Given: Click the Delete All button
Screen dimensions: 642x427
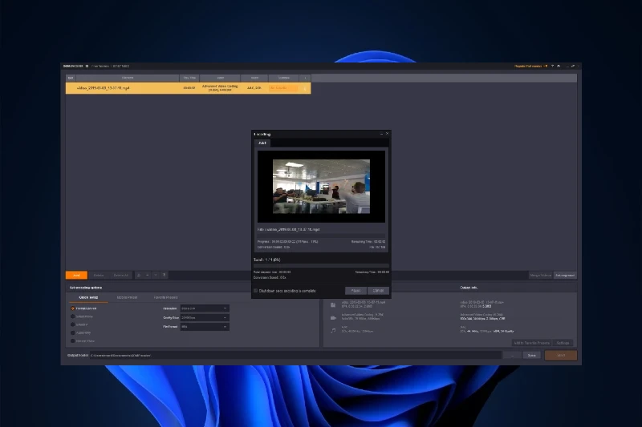Looking at the screenshot, I should click(x=121, y=275).
